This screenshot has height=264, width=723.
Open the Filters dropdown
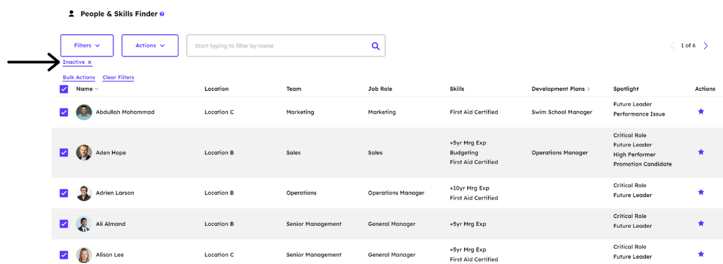87,45
